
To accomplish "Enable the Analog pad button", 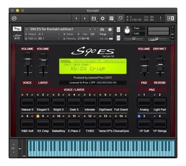I will [144, 102].
